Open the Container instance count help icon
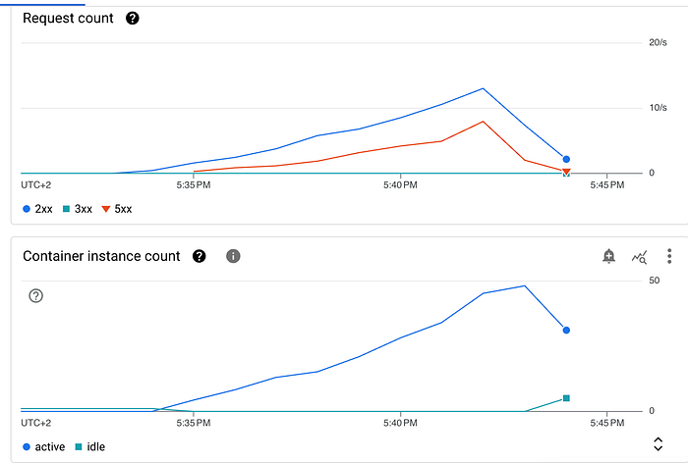 pyautogui.click(x=199, y=256)
